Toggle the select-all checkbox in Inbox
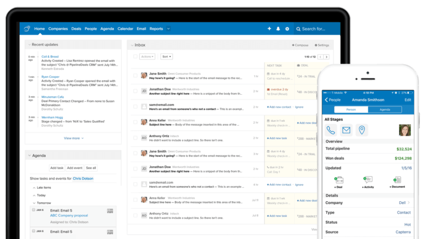This screenshot has width=433, height=239. tap(135, 56)
